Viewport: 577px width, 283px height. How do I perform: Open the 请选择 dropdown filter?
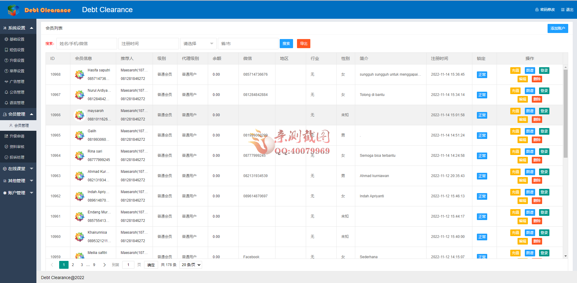(x=197, y=43)
